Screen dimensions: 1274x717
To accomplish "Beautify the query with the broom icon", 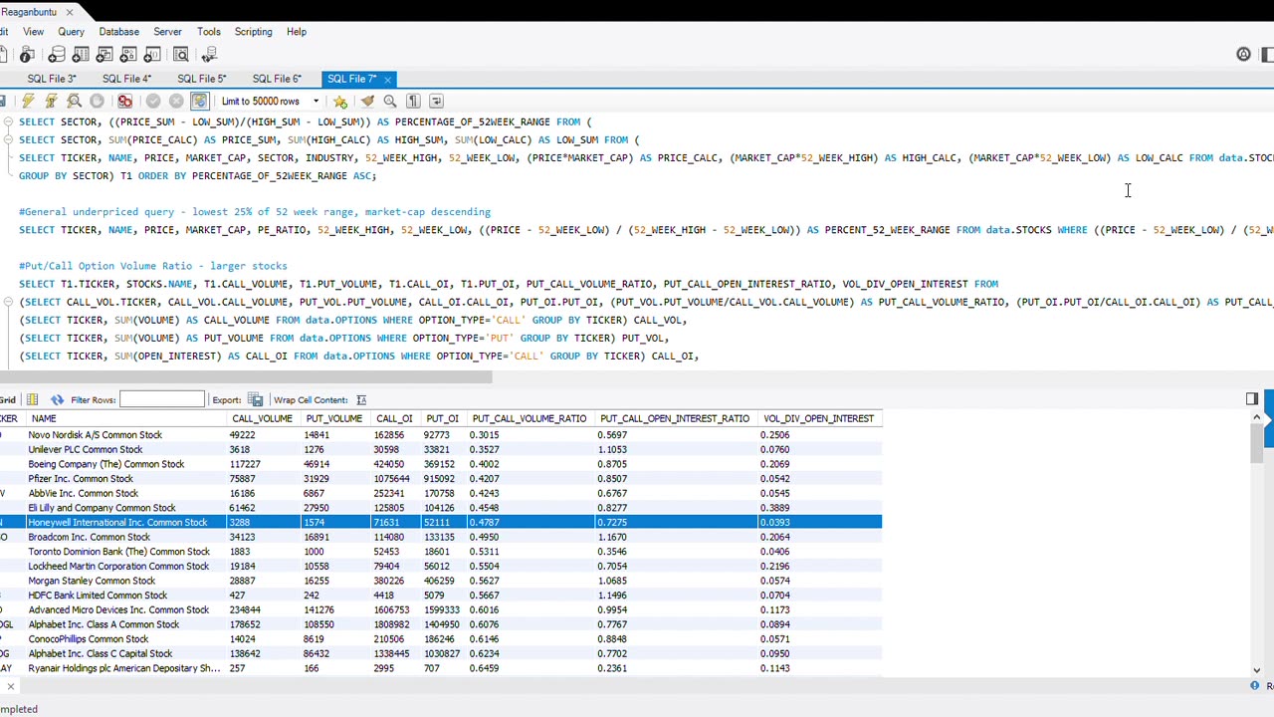I will [367, 101].
